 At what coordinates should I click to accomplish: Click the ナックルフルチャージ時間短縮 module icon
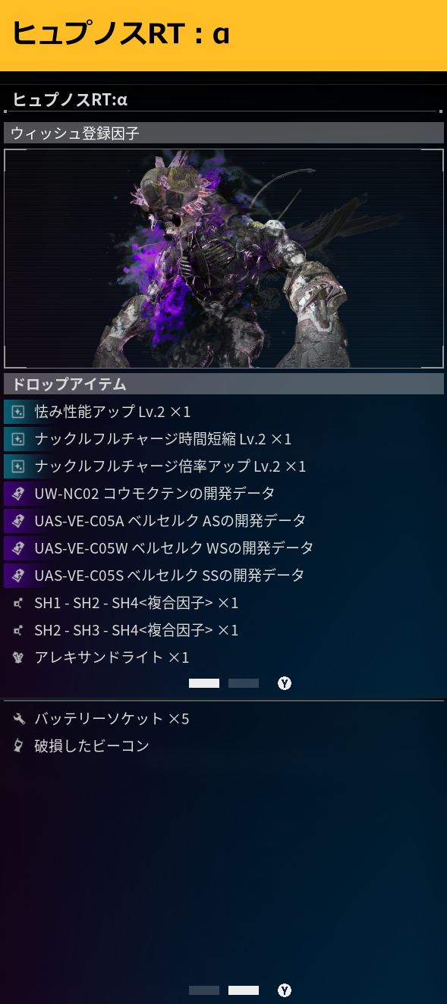18,439
